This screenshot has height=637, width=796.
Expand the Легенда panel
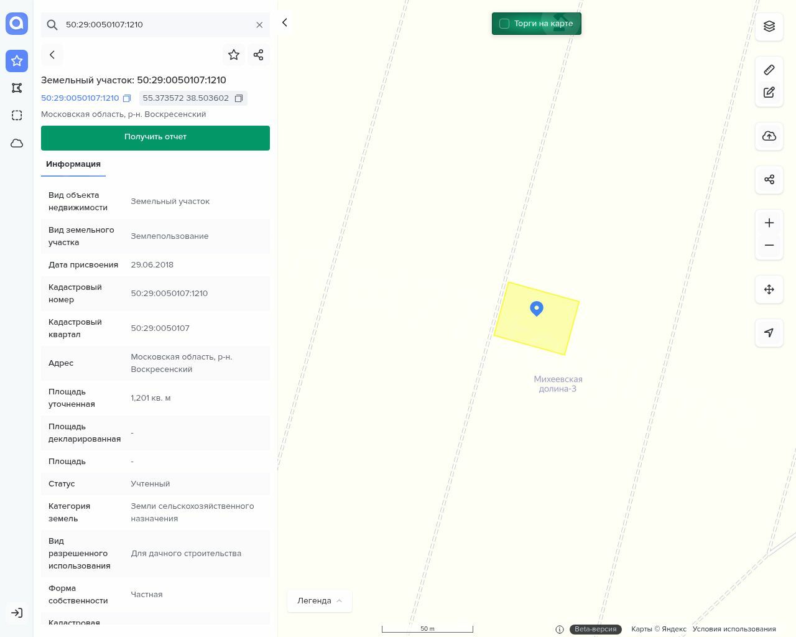(320, 601)
